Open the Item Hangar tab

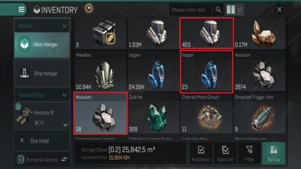(42, 45)
